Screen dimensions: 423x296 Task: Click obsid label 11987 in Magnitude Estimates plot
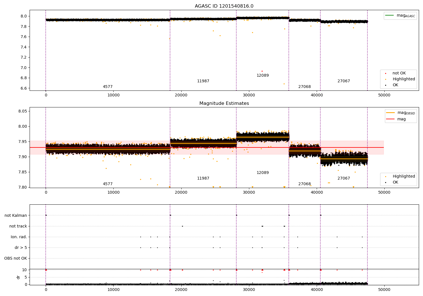(203, 178)
